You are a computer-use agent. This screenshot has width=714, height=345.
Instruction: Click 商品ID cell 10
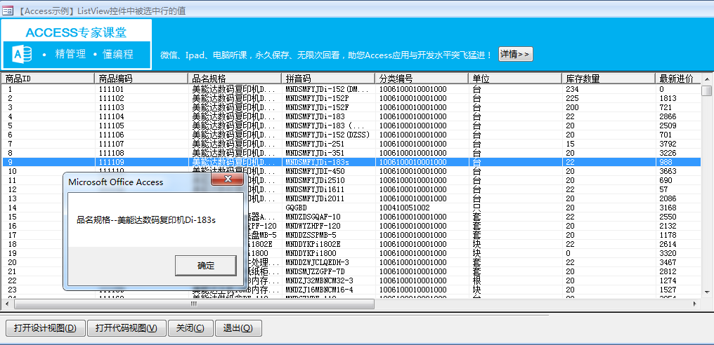12,171
